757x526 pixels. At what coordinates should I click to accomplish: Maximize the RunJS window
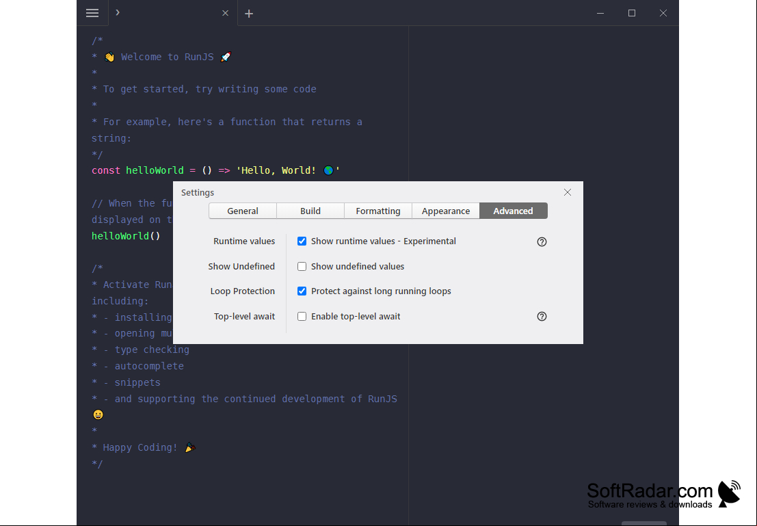[631, 13]
